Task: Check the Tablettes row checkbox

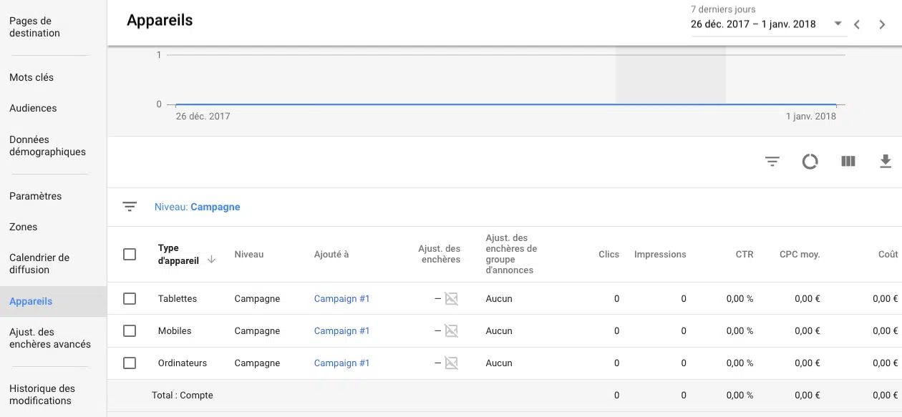Action: (130, 299)
